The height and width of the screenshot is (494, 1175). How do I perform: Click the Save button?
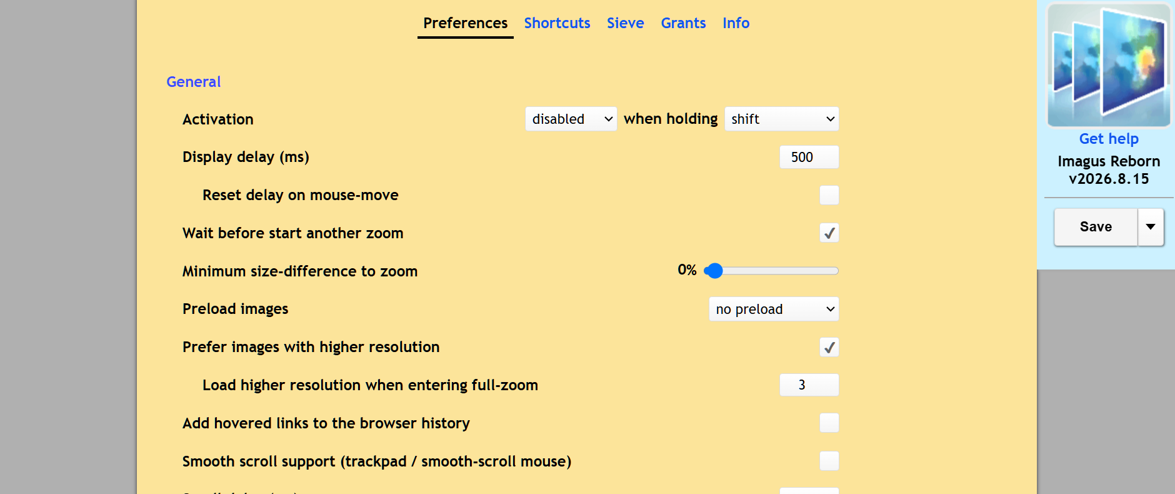click(x=1096, y=227)
